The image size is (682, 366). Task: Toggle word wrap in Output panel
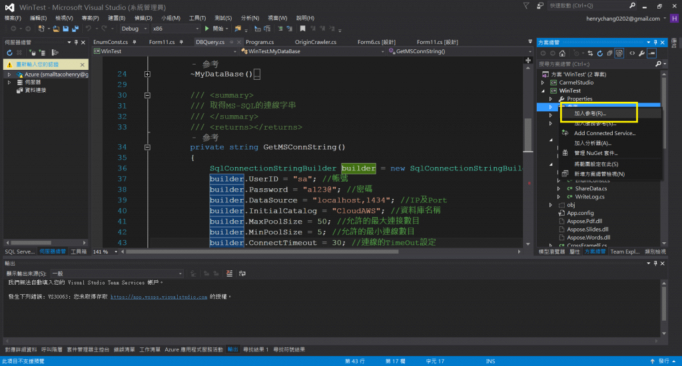pos(241,274)
